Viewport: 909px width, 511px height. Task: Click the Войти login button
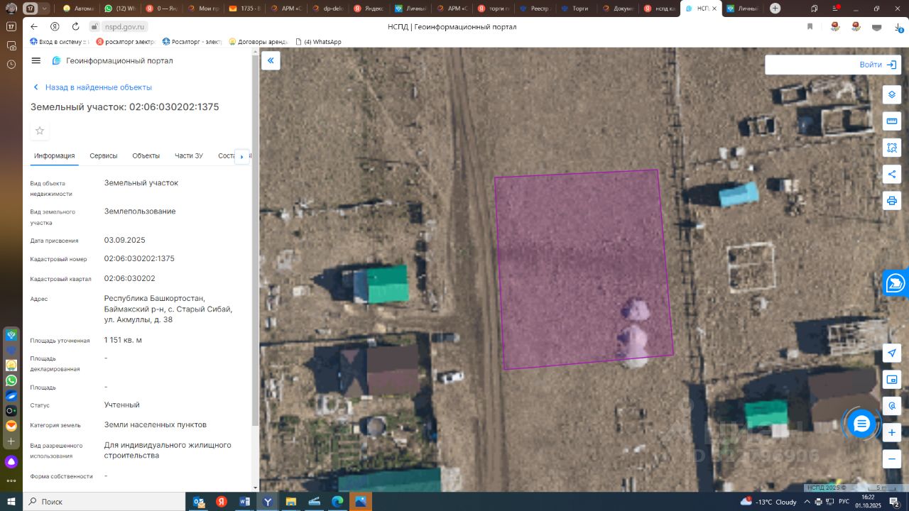(x=878, y=65)
